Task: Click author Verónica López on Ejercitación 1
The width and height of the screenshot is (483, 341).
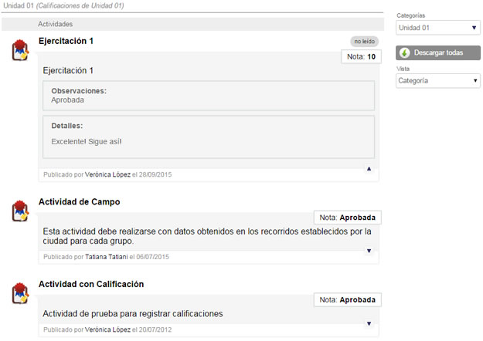Action: point(108,174)
